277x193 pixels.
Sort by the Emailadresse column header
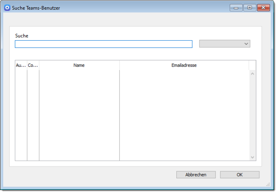184,65
